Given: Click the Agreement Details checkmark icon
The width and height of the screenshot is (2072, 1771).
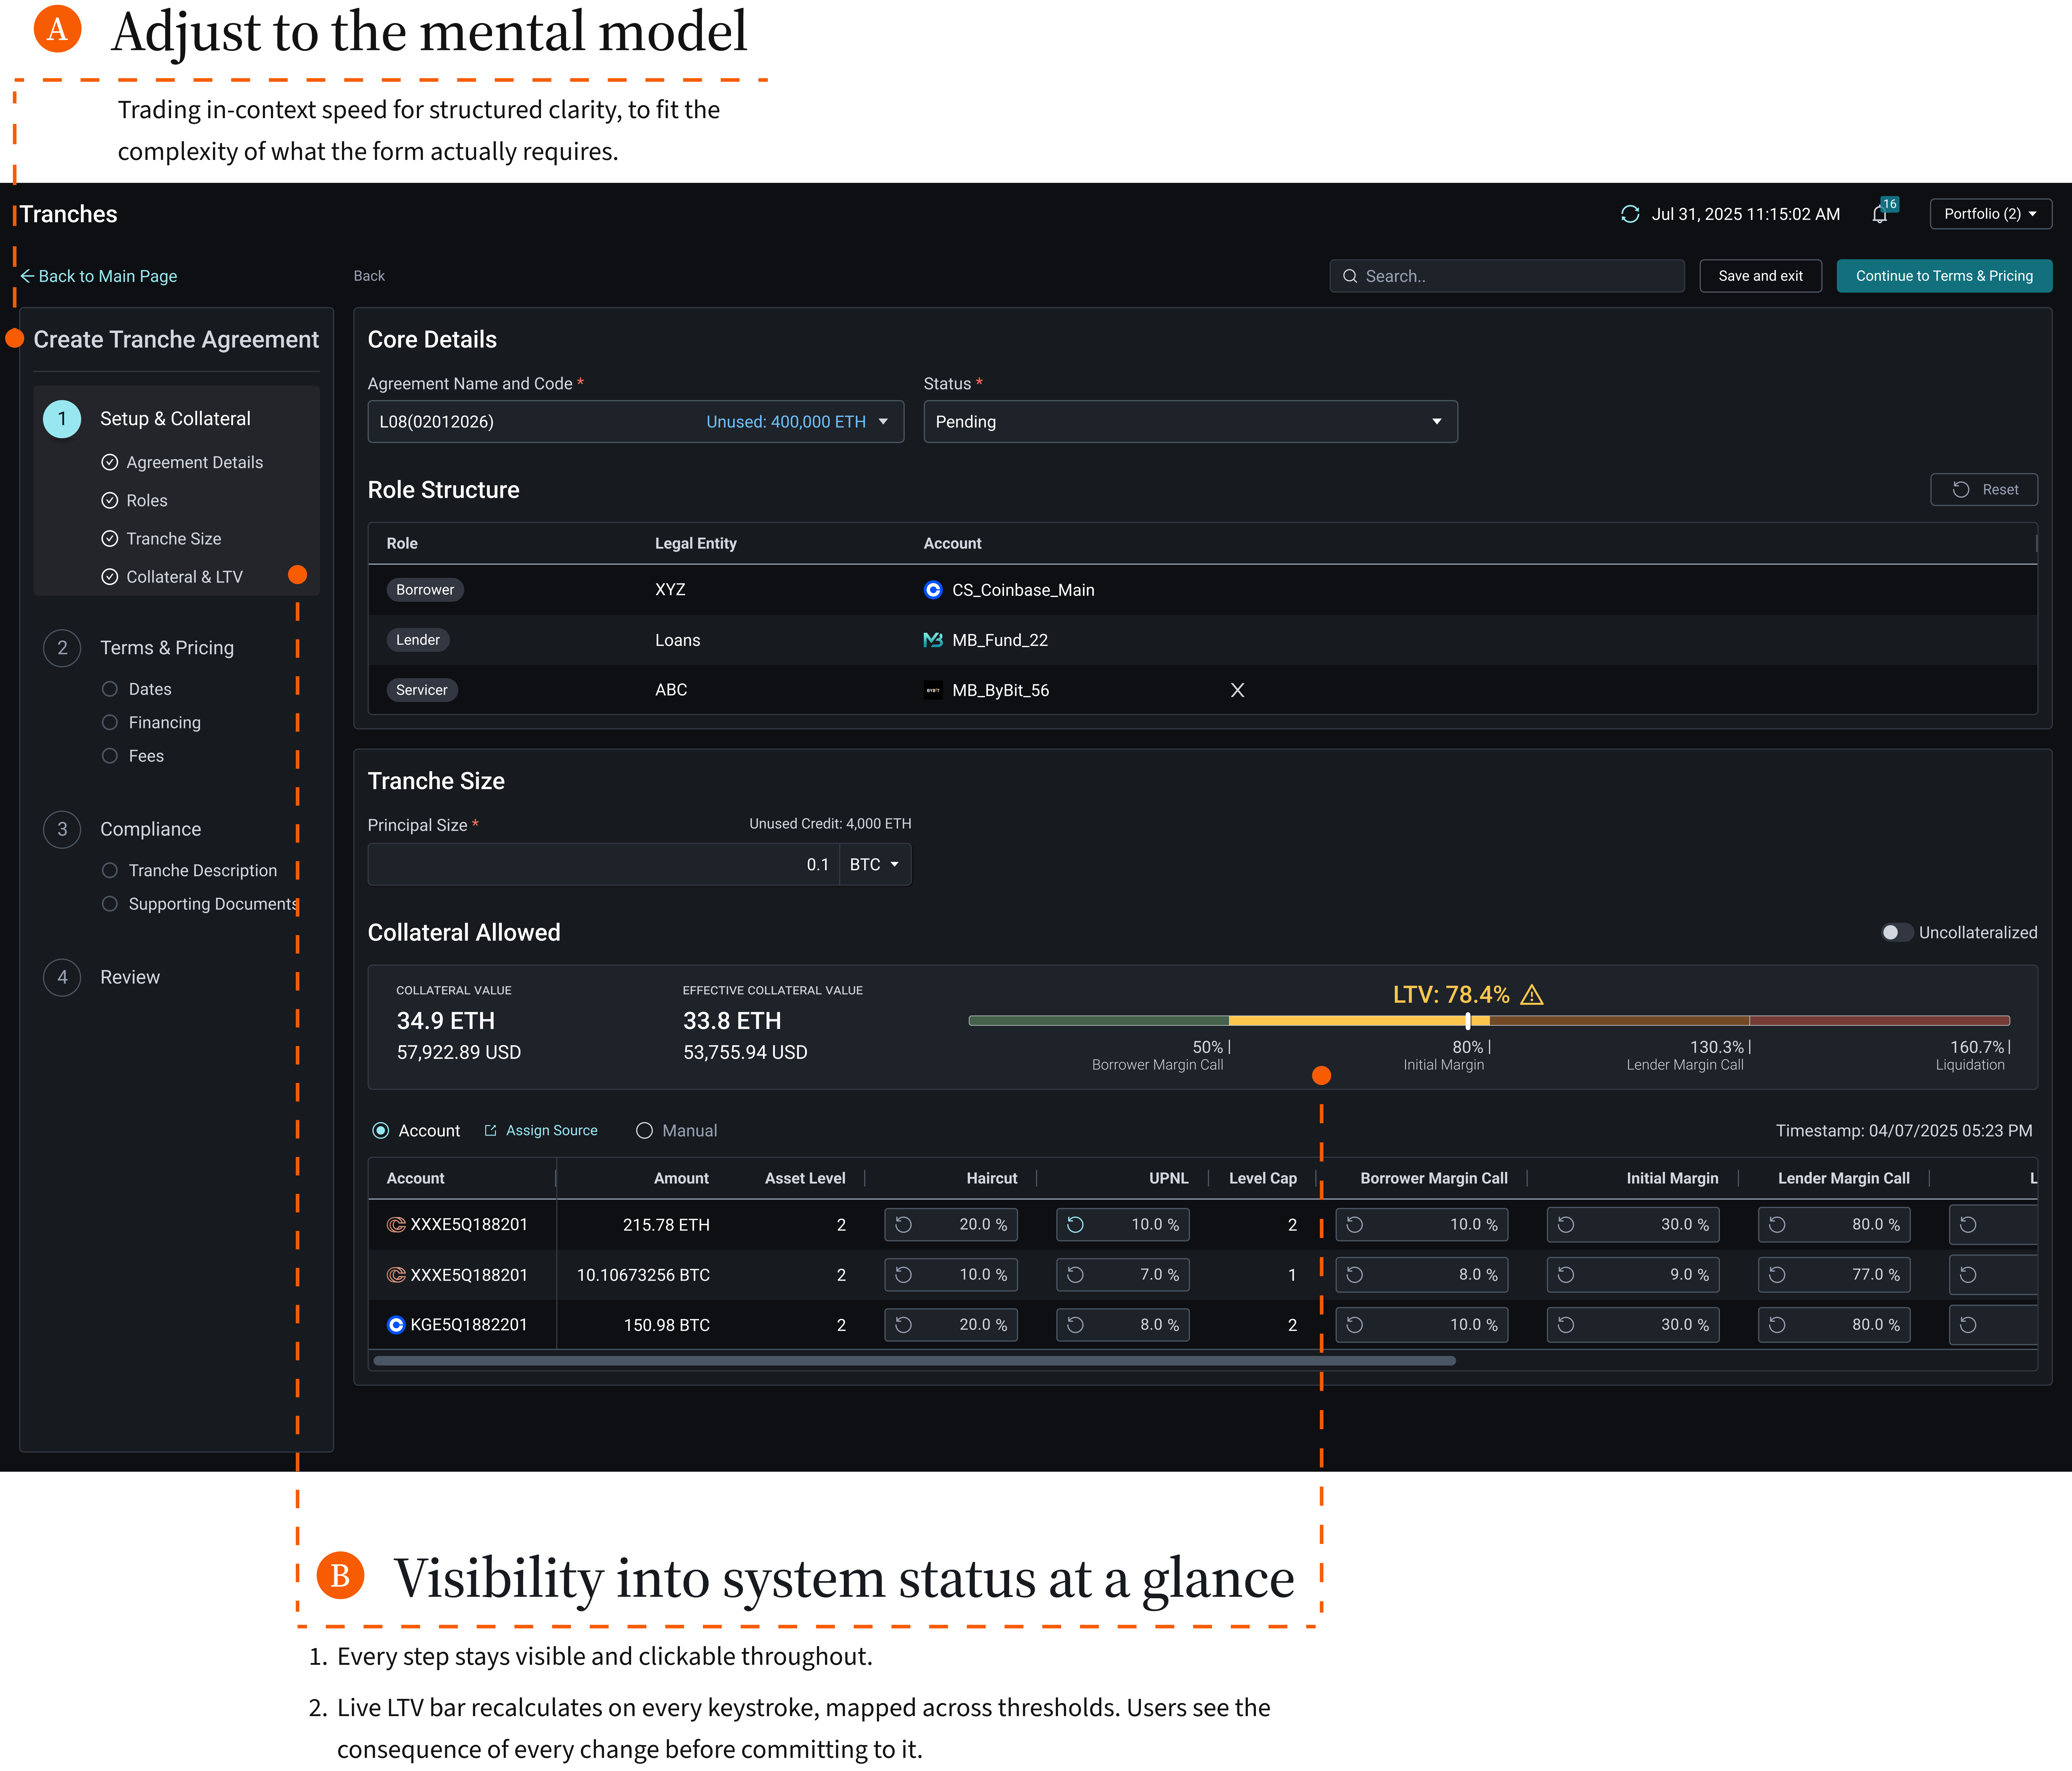Looking at the screenshot, I should click(x=110, y=462).
